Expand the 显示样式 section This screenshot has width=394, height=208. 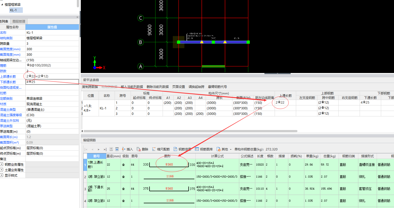tap(2, 175)
